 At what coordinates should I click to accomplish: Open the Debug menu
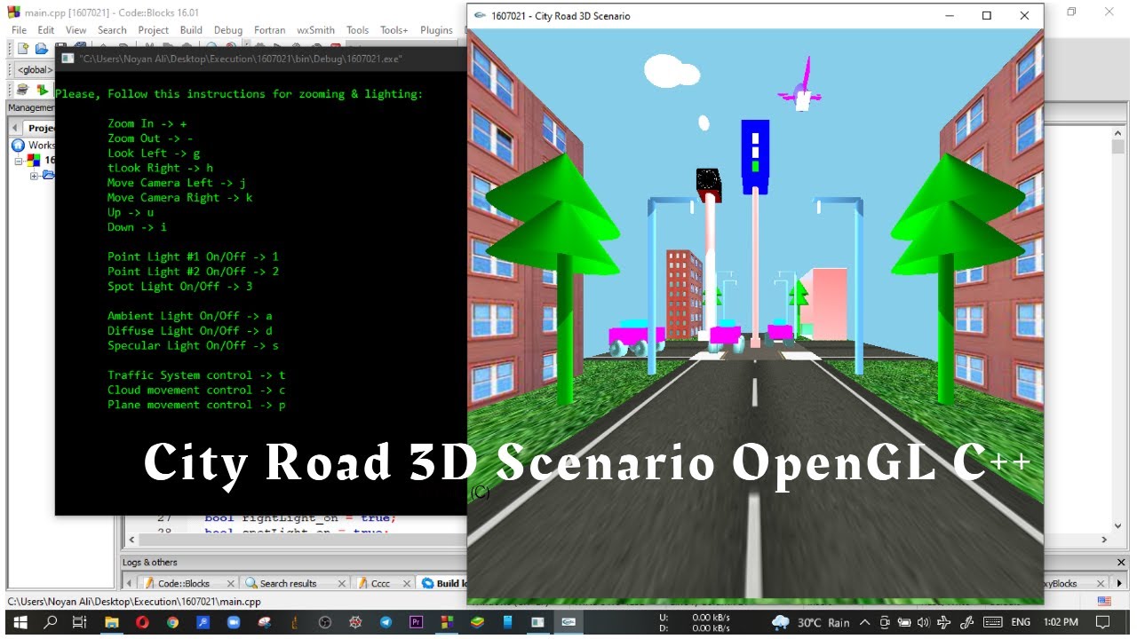pos(228,30)
